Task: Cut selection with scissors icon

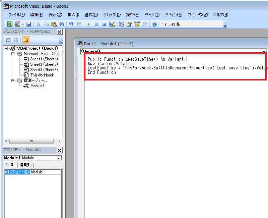Action: tap(38, 24)
